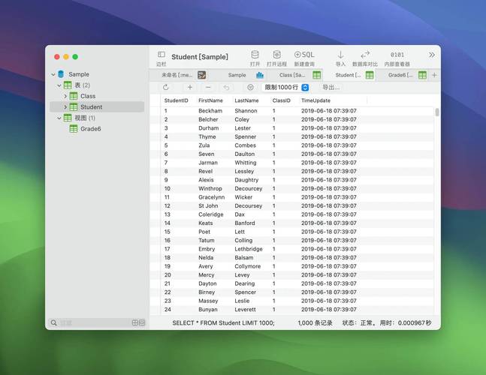Click the Open database (打开) icon
This screenshot has width=486, height=375.
(255, 55)
